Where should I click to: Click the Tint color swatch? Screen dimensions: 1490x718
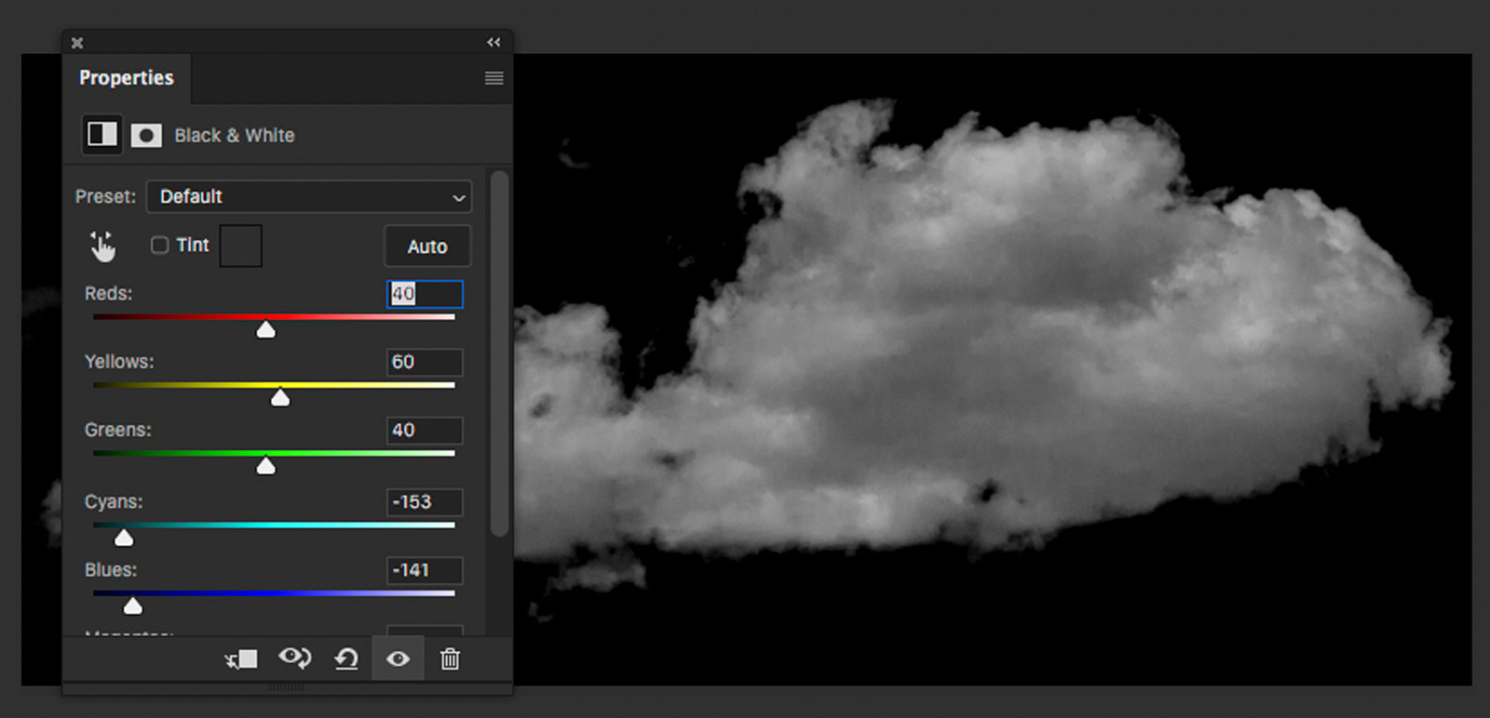point(240,246)
